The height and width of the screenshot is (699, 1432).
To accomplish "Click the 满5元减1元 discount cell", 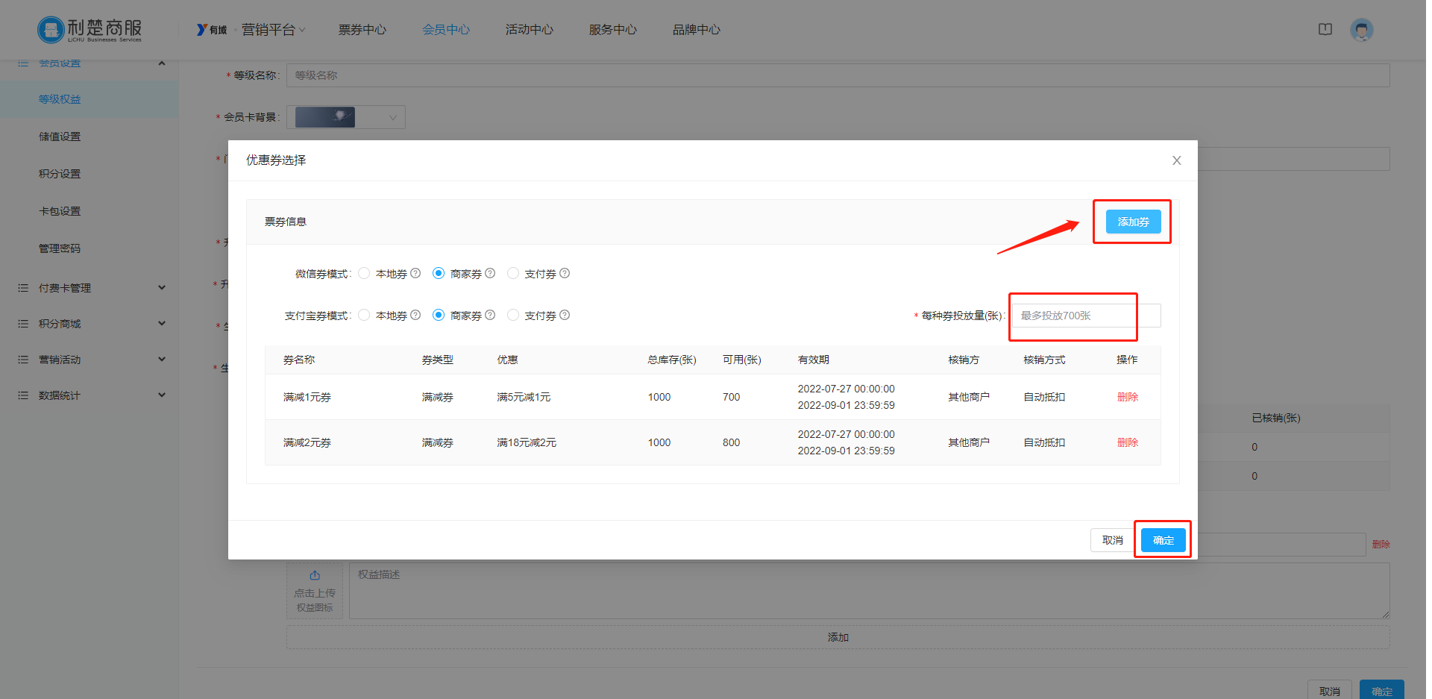I will pos(524,397).
